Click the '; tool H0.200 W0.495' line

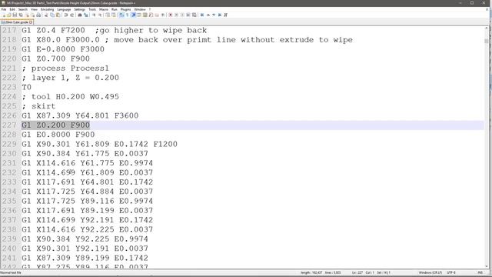70,97
